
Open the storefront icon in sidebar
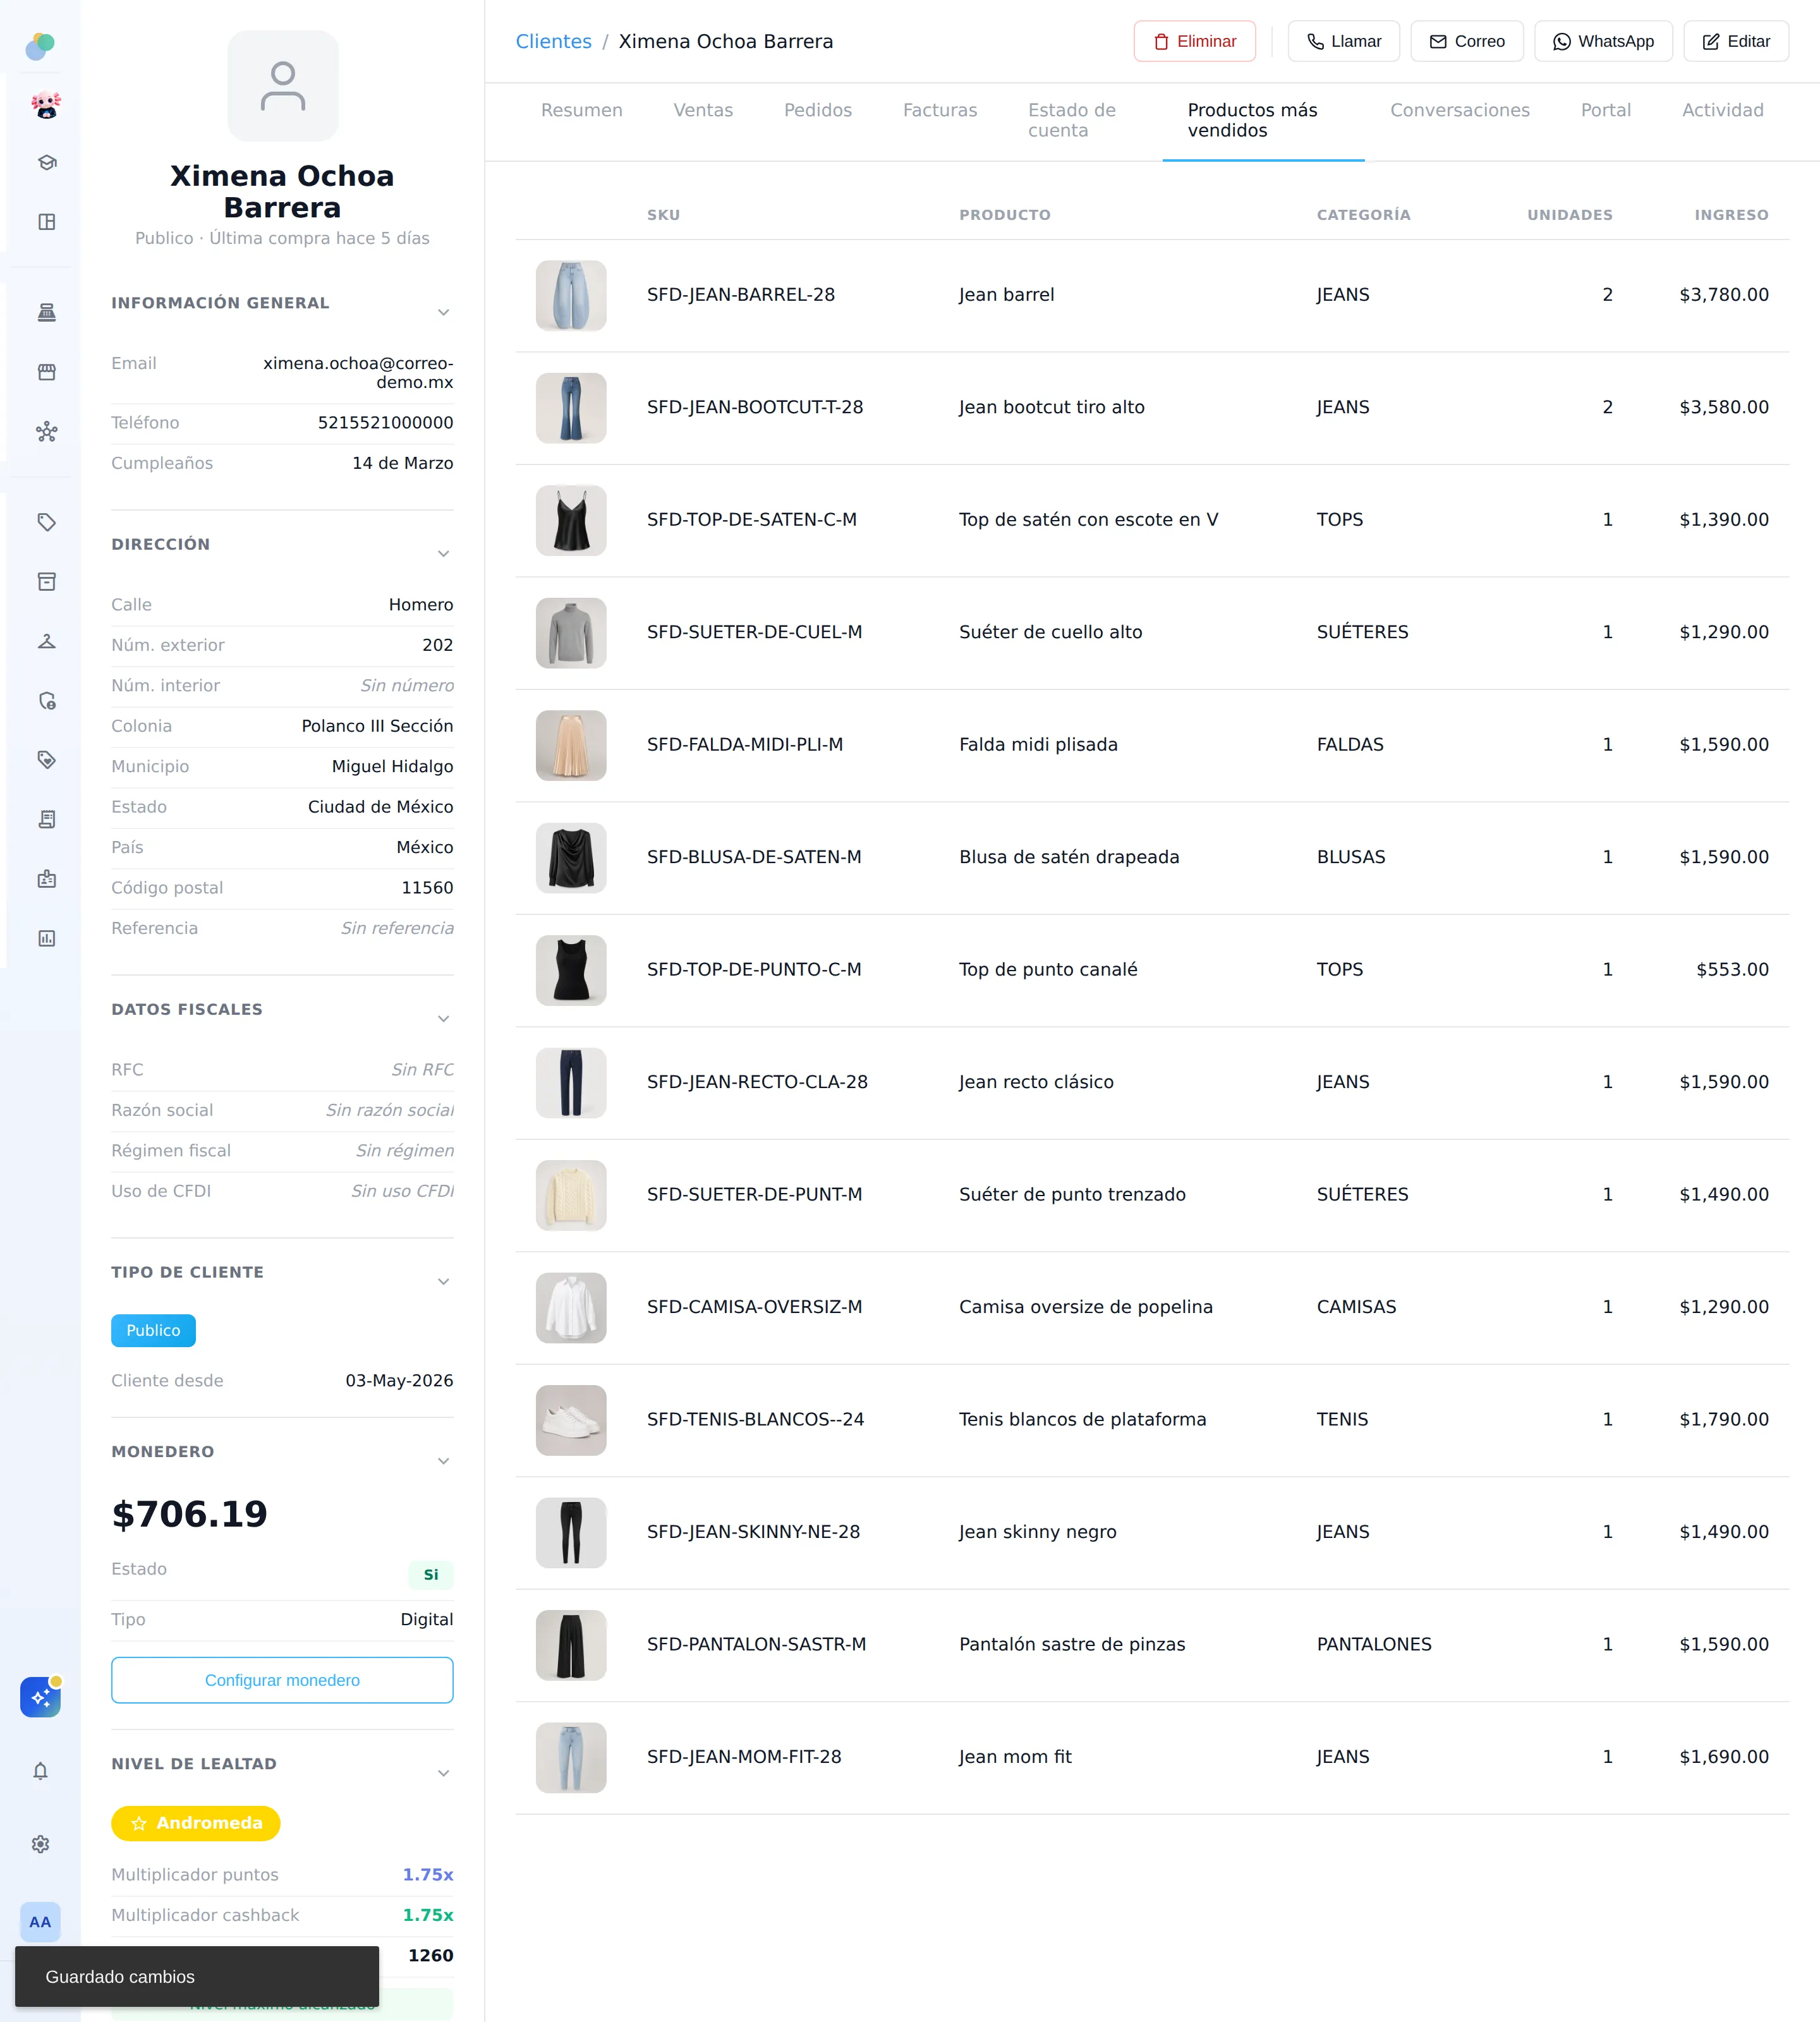pyautogui.click(x=46, y=372)
